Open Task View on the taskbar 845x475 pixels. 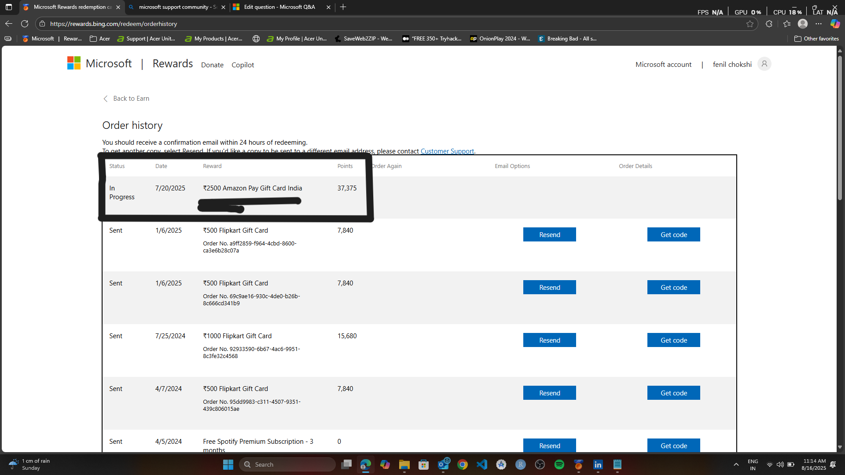(x=347, y=464)
